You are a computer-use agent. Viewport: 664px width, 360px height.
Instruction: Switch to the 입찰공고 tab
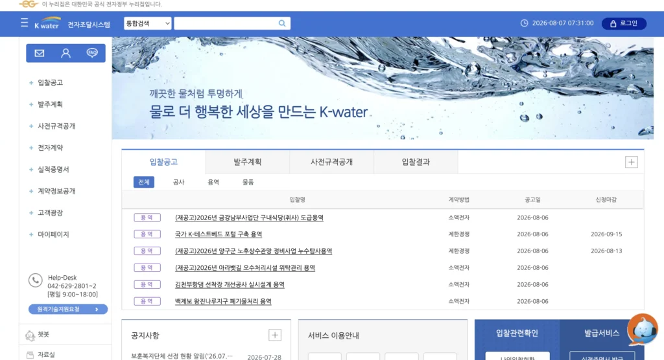[163, 162]
